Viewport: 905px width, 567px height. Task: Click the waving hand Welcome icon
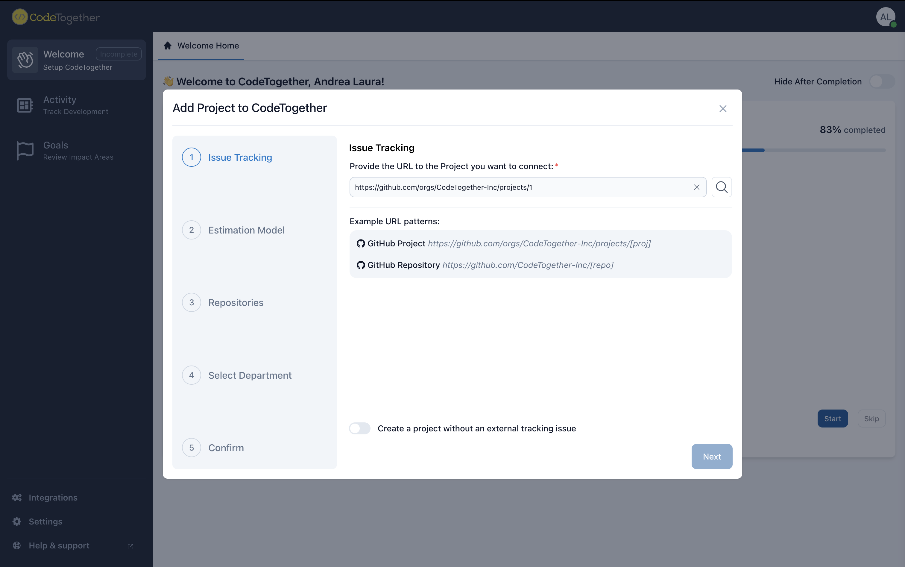tap(25, 60)
